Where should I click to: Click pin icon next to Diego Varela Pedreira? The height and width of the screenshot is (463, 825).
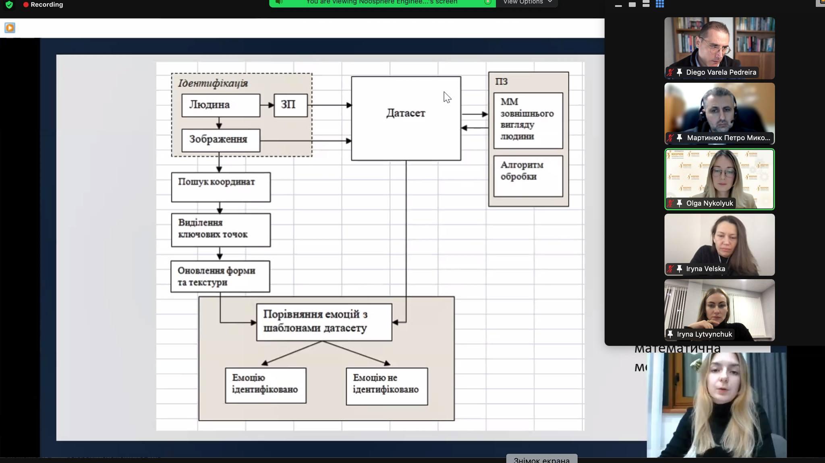click(680, 72)
